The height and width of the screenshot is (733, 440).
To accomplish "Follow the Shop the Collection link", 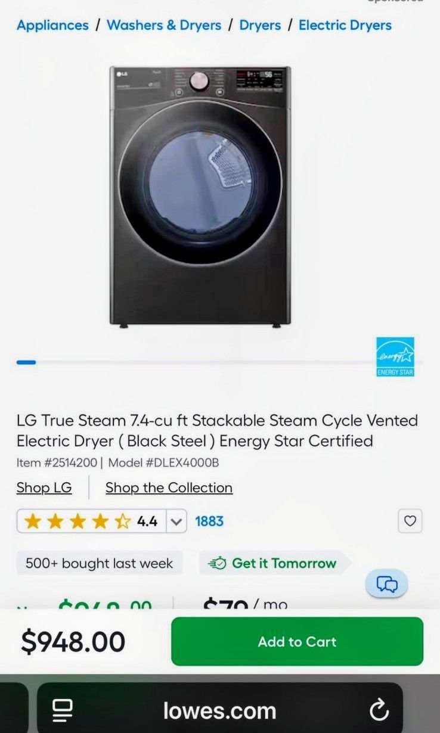I will click(169, 487).
